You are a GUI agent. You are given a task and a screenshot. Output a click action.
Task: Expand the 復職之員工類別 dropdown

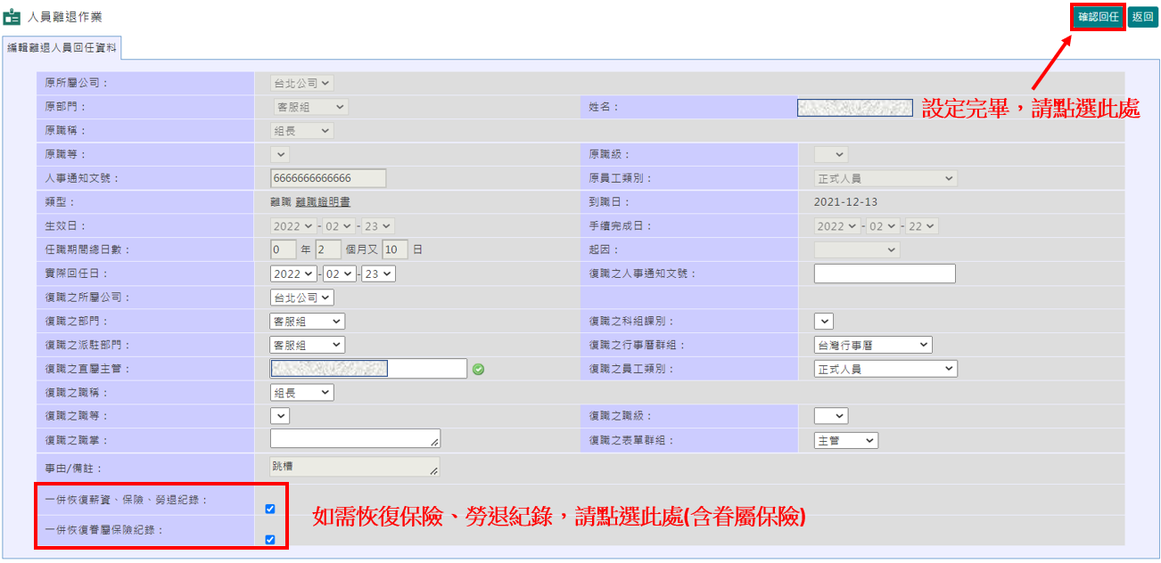pos(884,368)
